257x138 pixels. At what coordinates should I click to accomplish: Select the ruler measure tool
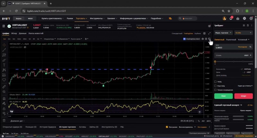[4, 87]
